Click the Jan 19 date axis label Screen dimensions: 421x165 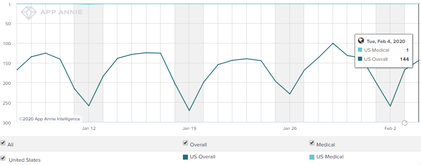pos(189,129)
